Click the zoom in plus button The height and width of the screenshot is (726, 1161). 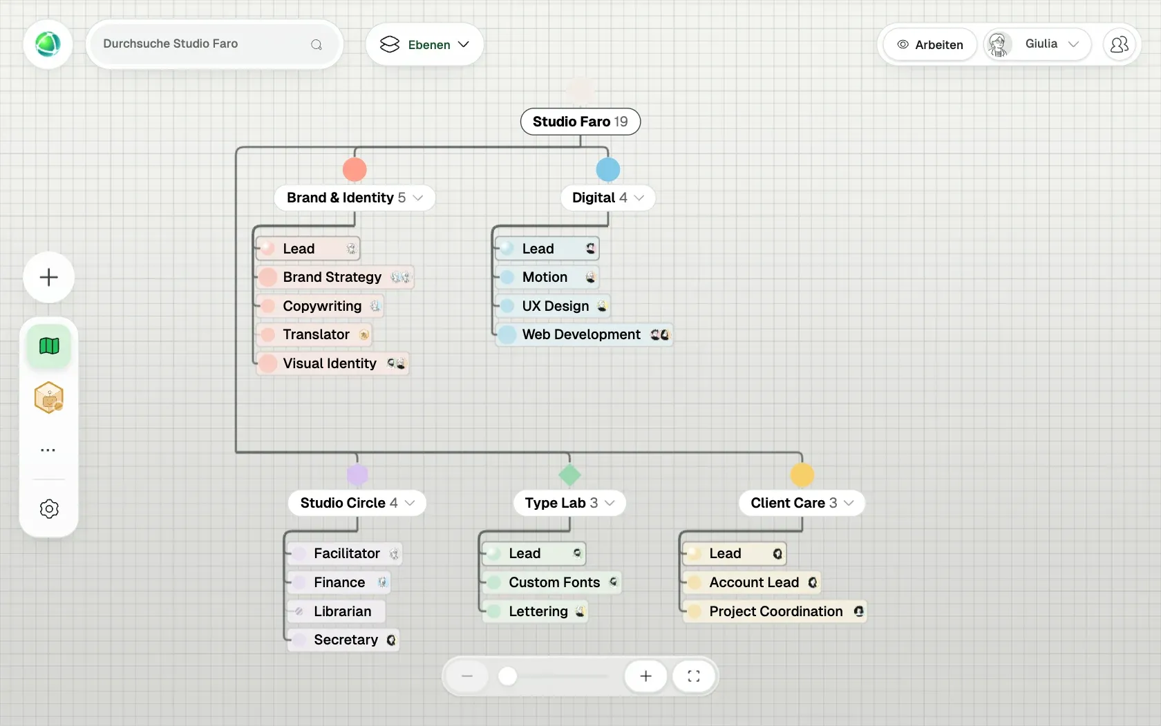coord(645,676)
